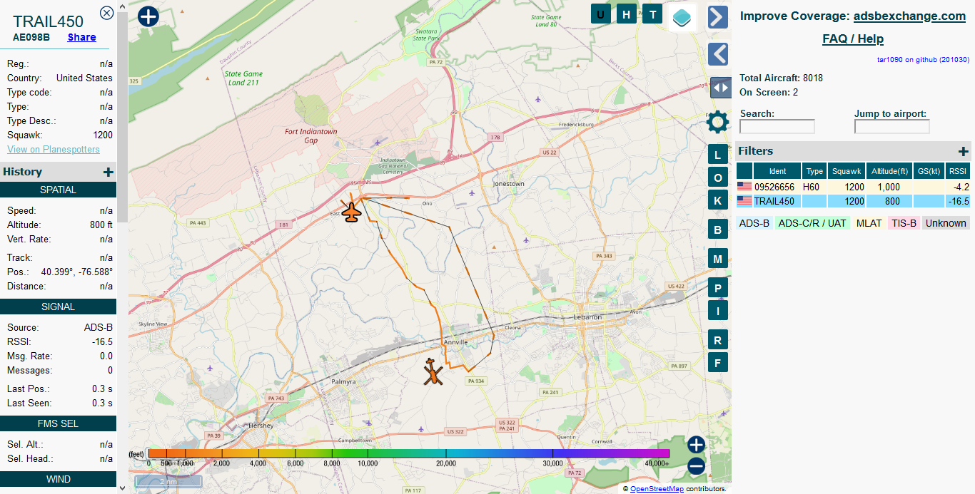Image resolution: width=975 pixels, height=494 pixels.
Task: Select the 09526656 row in aircraft table
Action: pos(853,187)
